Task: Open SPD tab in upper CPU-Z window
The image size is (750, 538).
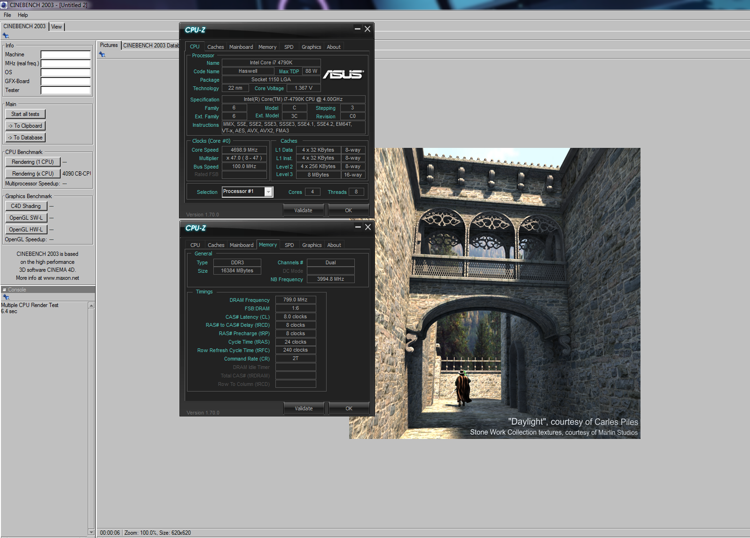Action: tap(289, 47)
